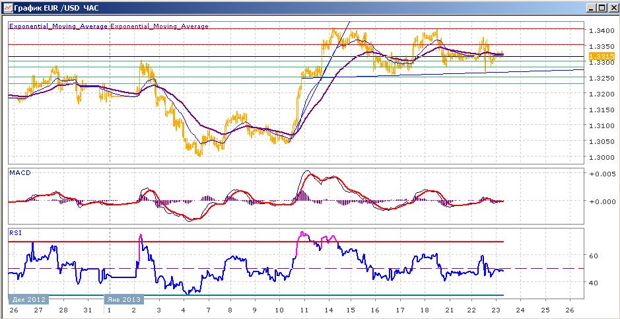Click date 28 on the time axis

(x=63, y=309)
